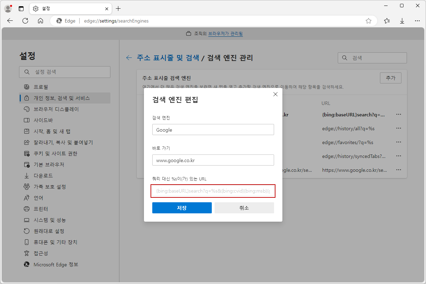Open 접근성 settings section
Image resolution: width=426 pixels, height=284 pixels.
pos(65,253)
